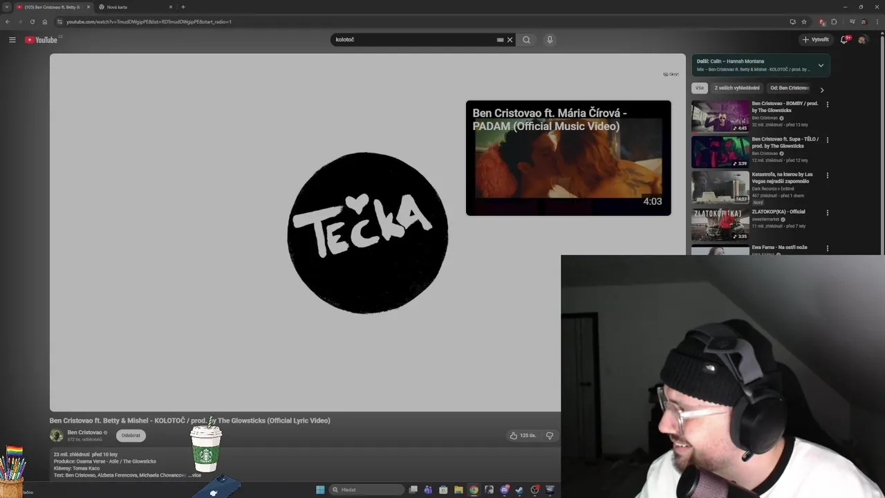The width and height of the screenshot is (885, 498).
Task: Open Steam from the taskbar
Action: (519, 490)
